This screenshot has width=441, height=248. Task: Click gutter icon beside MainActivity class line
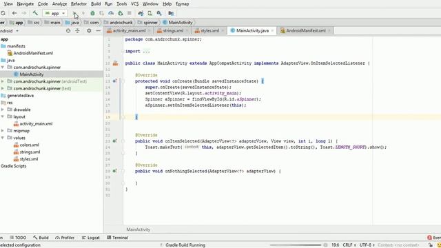115,63
